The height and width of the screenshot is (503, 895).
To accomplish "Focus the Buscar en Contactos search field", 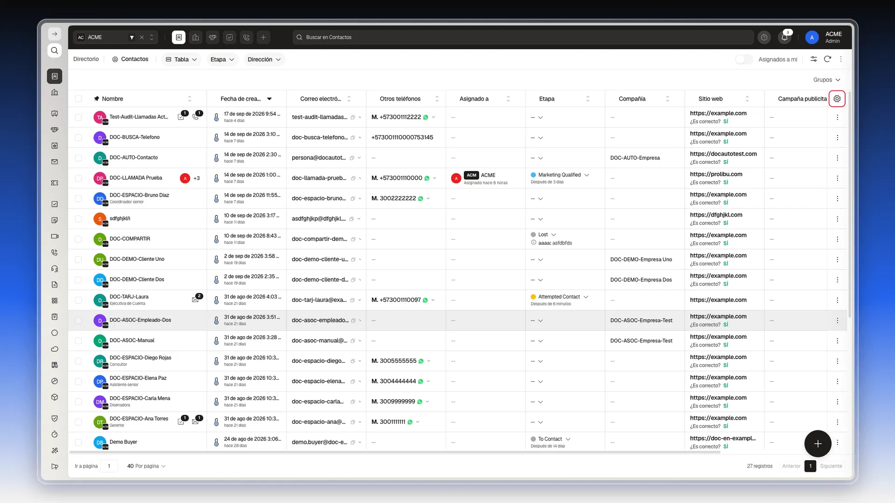I will (x=523, y=37).
